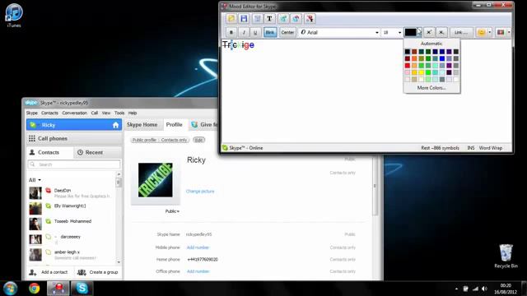
Task: Click the text color dropdown arrow
Action: tap(419, 32)
